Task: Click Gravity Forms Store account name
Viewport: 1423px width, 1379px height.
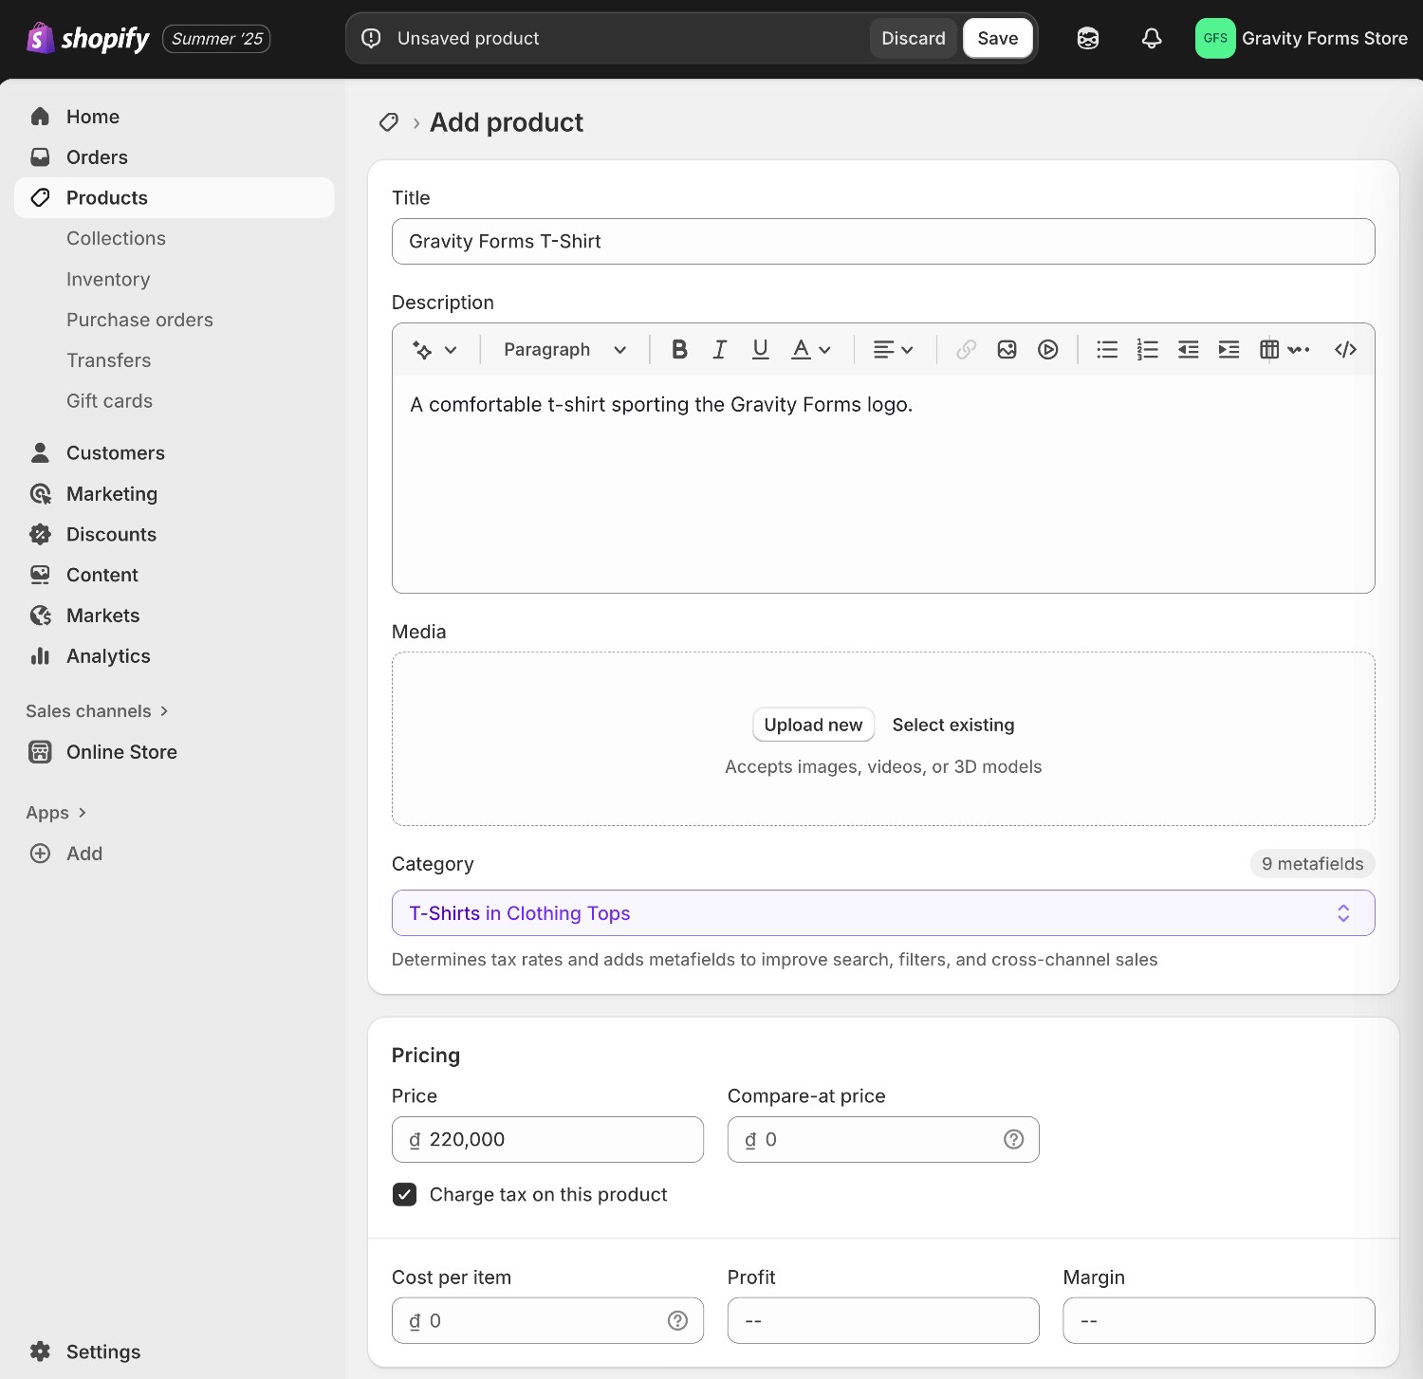Action: click(1324, 39)
